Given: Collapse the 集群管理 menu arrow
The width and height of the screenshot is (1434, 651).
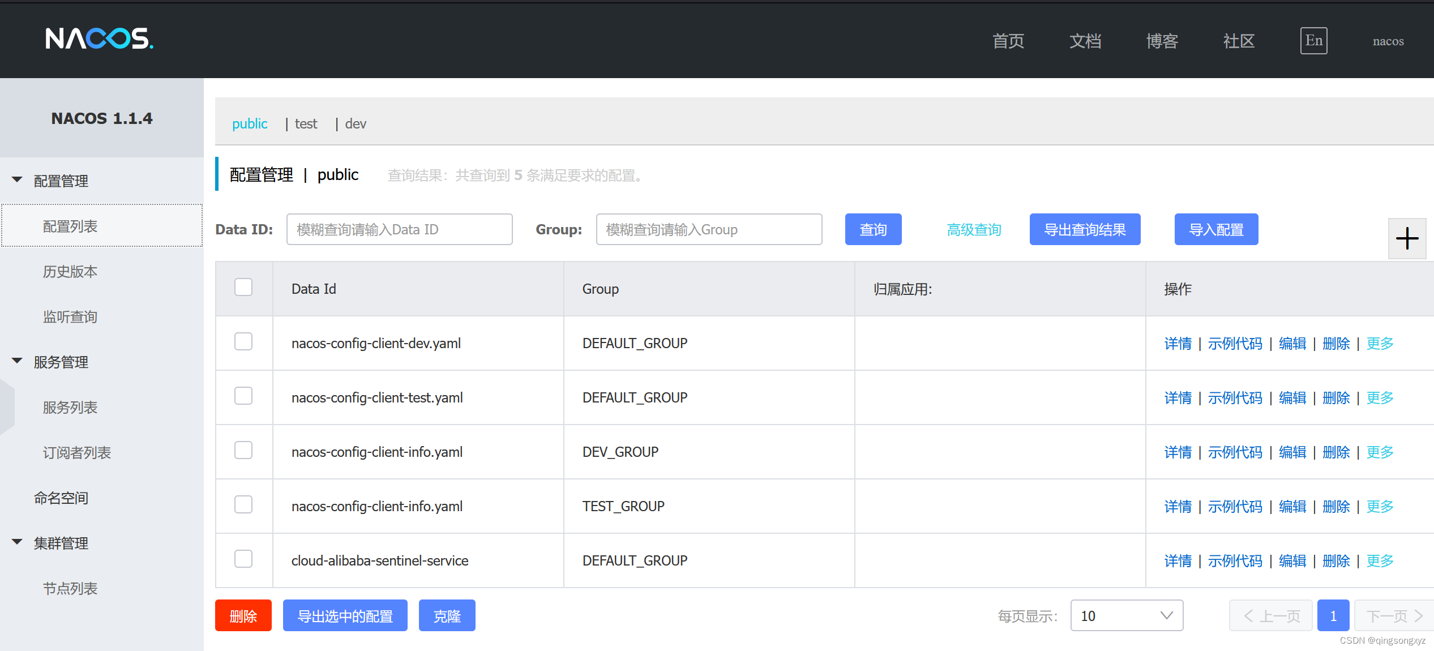Looking at the screenshot, I should click(x=17, y=542).
